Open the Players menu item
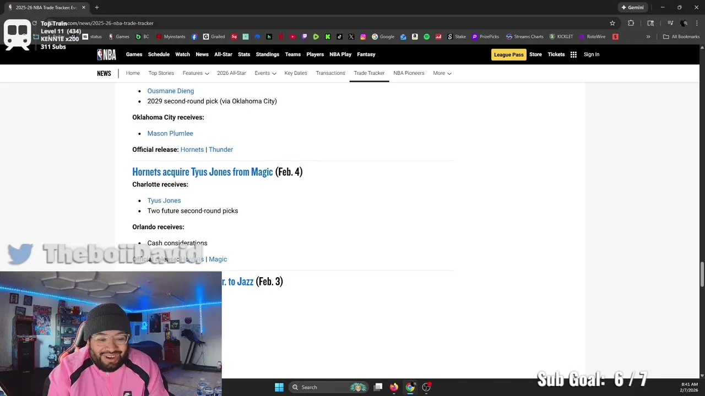Image resolution: width=705 pixels, height=396 pixels. pyautogui.click(x=315, y=54)
